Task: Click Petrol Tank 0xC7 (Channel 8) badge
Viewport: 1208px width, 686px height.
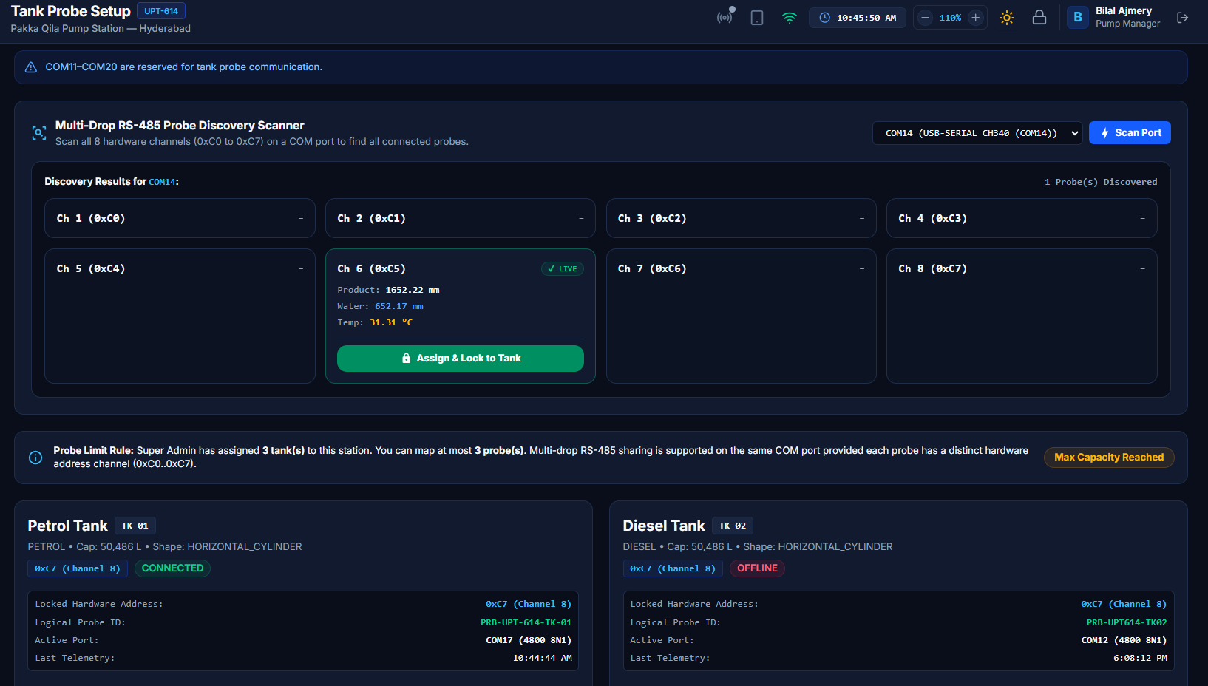Action: point(78,568)
